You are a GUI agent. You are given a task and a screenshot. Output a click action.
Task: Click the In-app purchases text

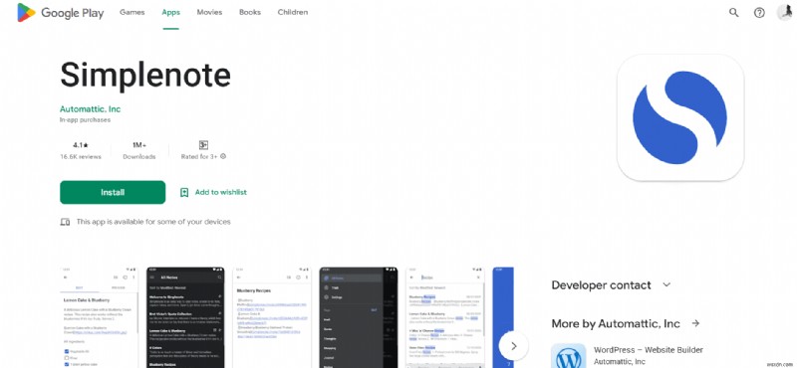85,120
